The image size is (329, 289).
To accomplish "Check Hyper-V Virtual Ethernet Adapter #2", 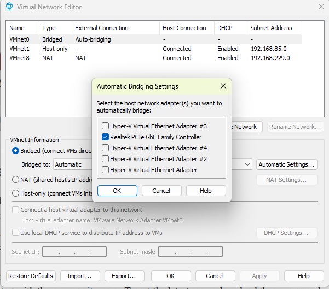I will (x=106, y=159).
